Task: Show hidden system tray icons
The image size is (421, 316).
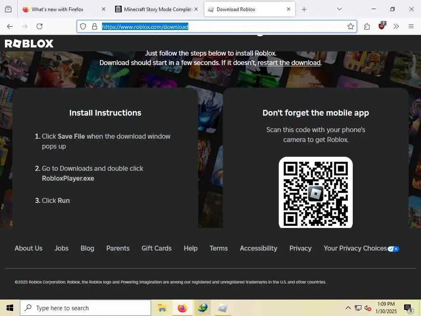Action: click(x=348, y=308)
